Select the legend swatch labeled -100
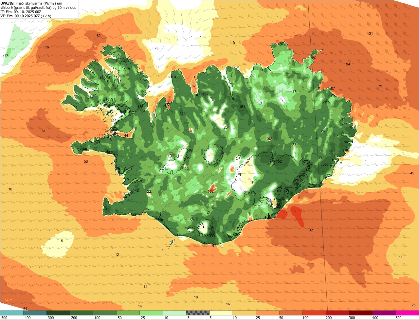The width and height of the screenshot is (419, 320). click(x=105, y=313)
